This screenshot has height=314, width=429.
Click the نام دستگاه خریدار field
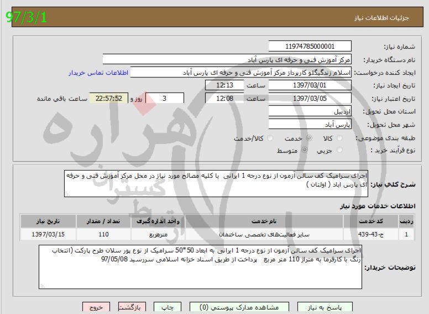coord(227,59)
